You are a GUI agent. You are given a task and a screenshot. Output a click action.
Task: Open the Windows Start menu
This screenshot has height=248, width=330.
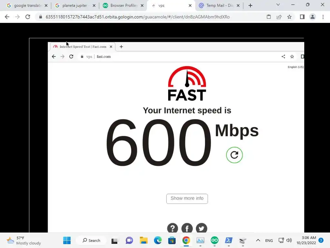[67, 240]
